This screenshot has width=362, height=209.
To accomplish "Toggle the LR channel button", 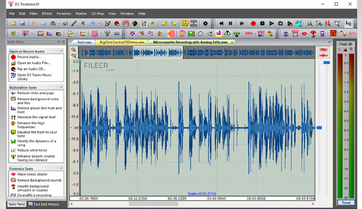I will (349, 23).
